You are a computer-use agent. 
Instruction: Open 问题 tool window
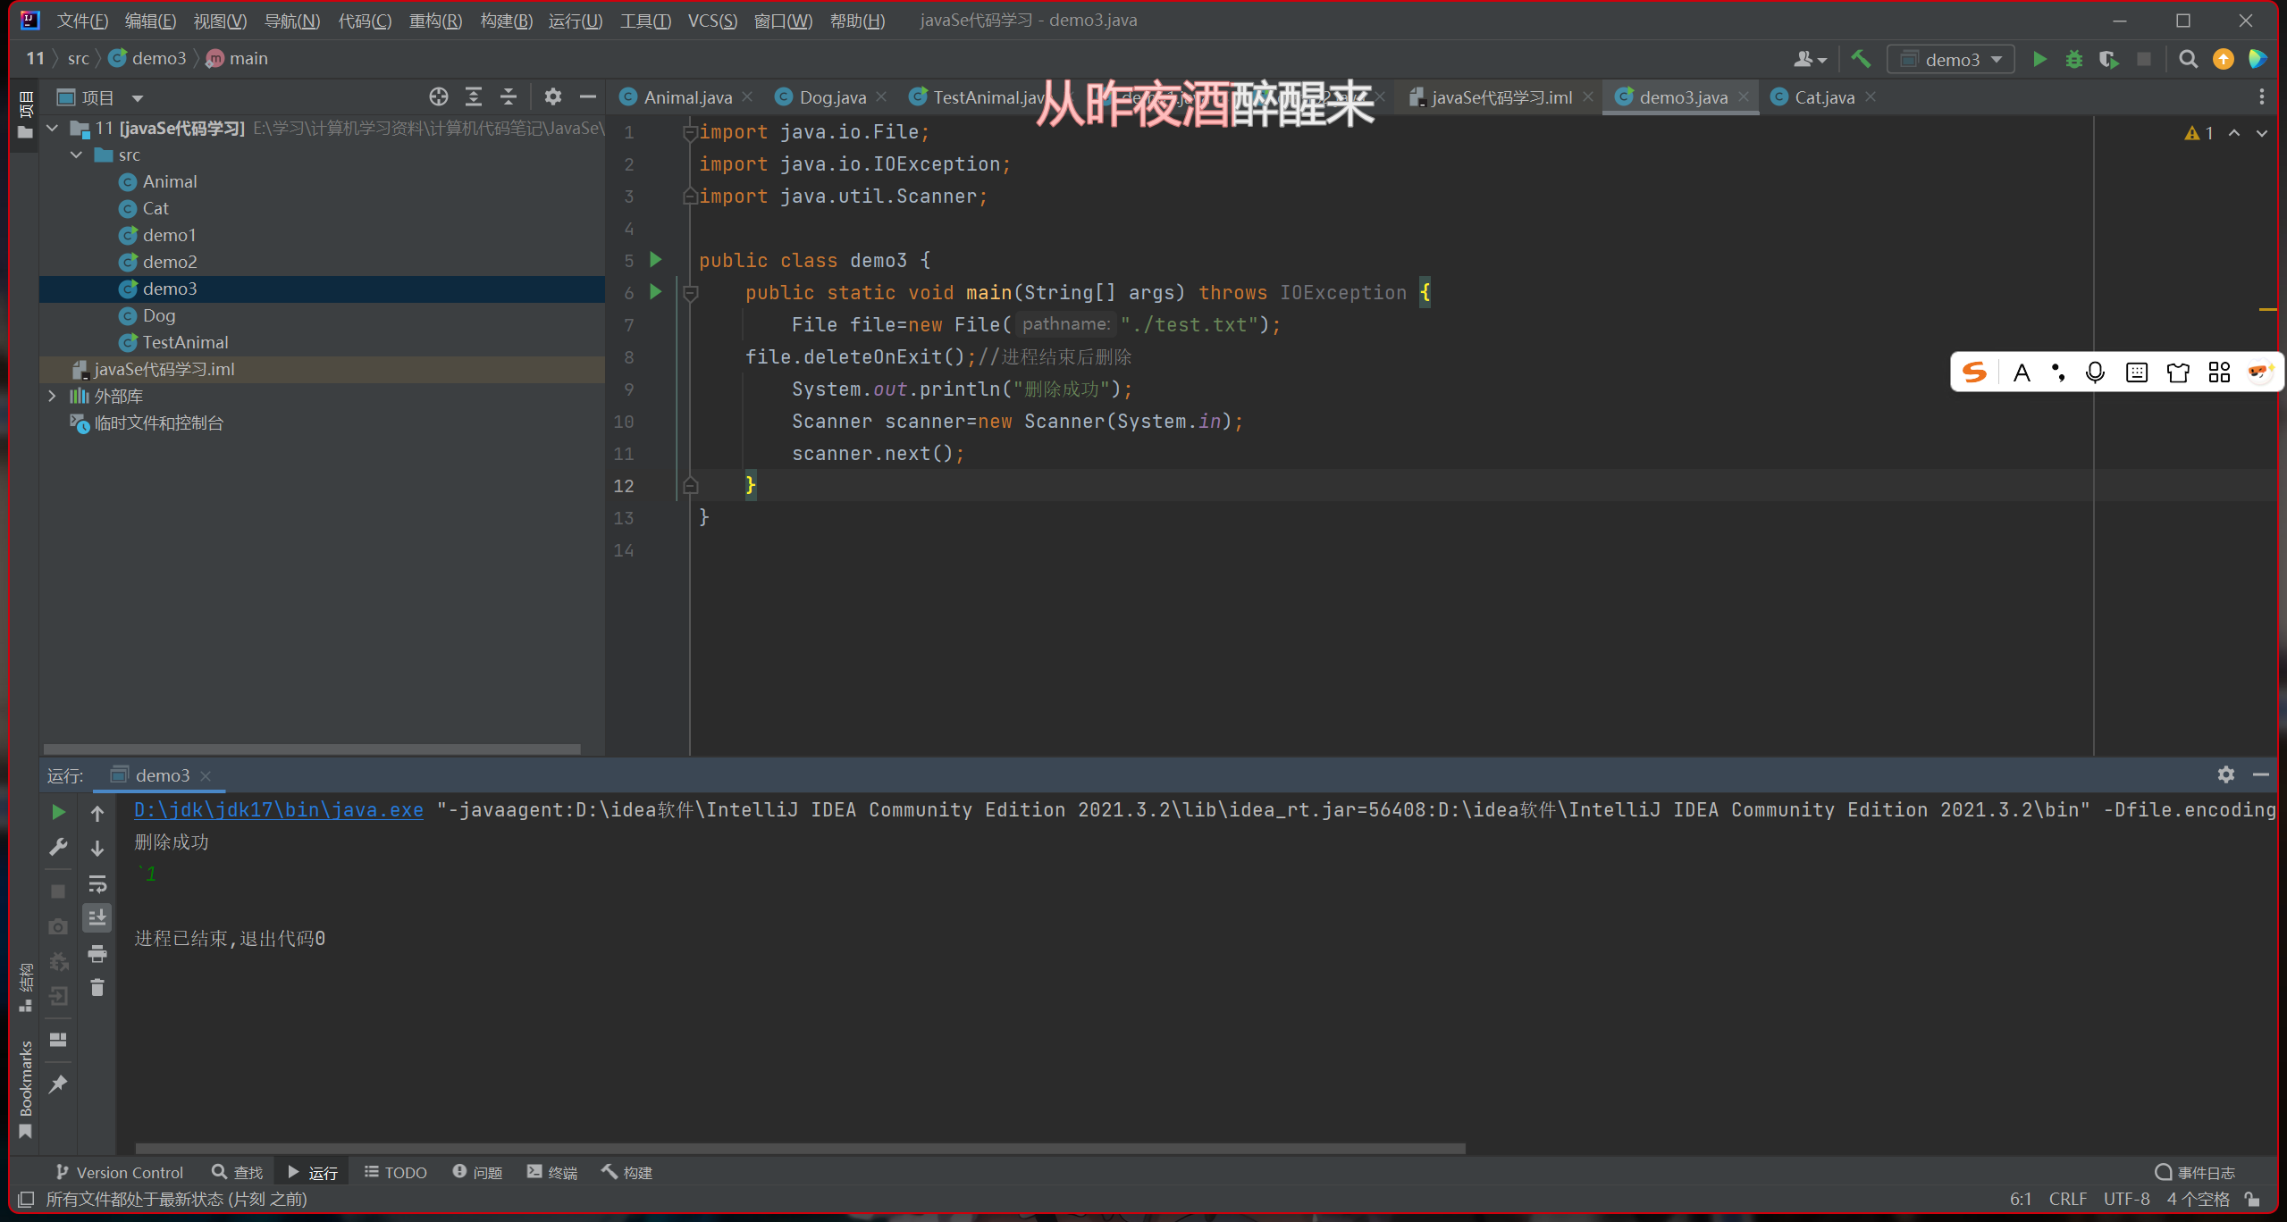(477, 1173)
